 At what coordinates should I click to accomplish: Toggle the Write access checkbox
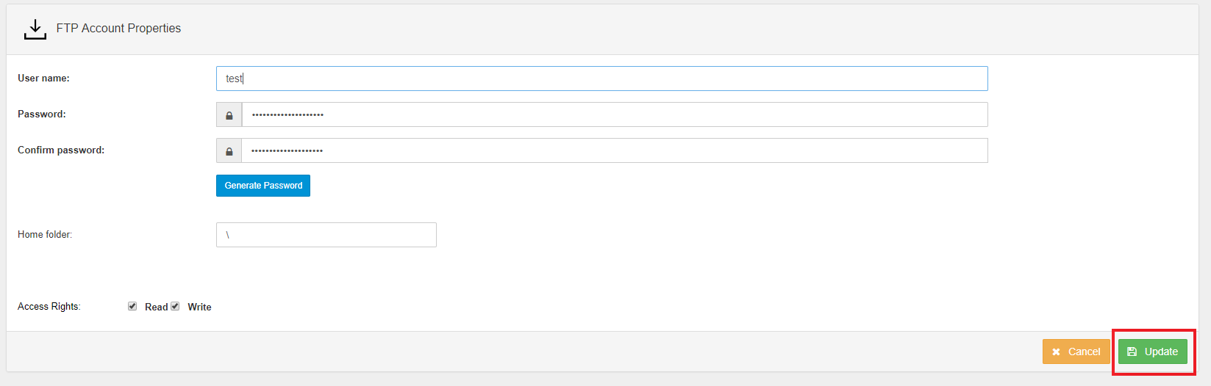pyautogui.click(x=175, y=306)
